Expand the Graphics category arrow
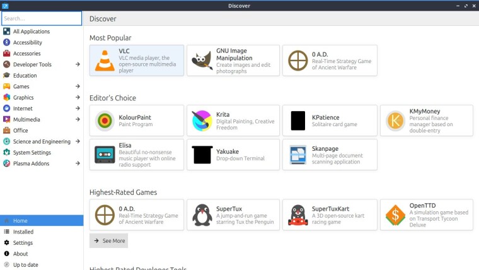This screenshot has height=270, width=479. coord(78,97)
